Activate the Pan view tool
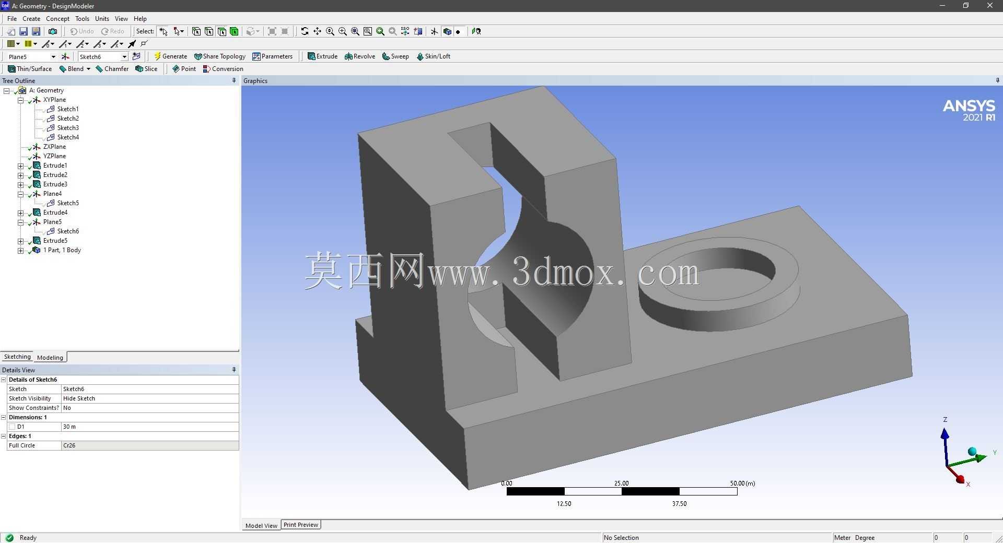Image resolution: width=1003 pixels, height=543 pixels. [317, 31]
